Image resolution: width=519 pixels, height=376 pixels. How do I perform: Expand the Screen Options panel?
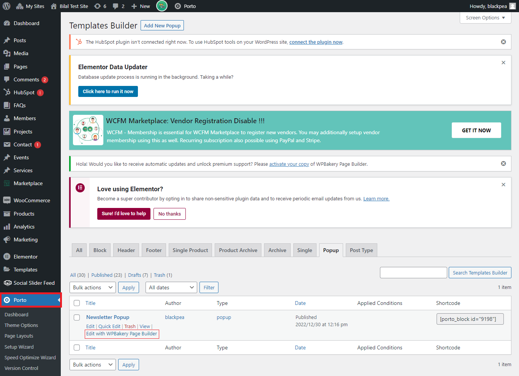pyautogui.click(x=485, y=18)
